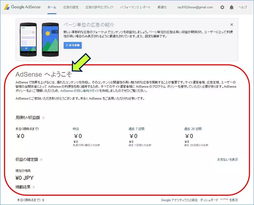Click the help icon beside 収益の確定額
Screen dimensions: 254x205
(41, 160)
